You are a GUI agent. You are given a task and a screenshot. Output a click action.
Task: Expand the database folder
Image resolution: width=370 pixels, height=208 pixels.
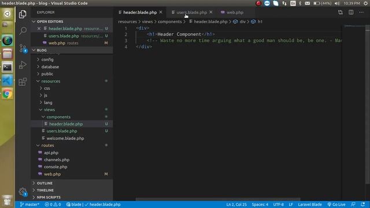coord(72,67)
